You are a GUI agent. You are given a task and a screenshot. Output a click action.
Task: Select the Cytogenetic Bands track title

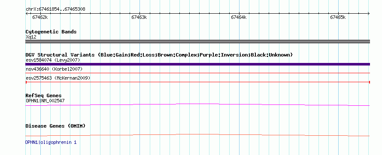coord(51,32)
